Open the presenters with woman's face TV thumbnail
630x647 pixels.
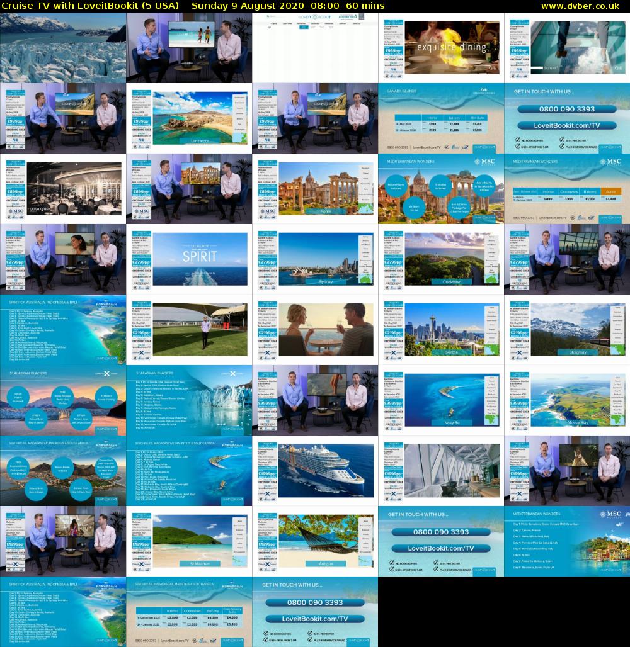click(63, 259)
